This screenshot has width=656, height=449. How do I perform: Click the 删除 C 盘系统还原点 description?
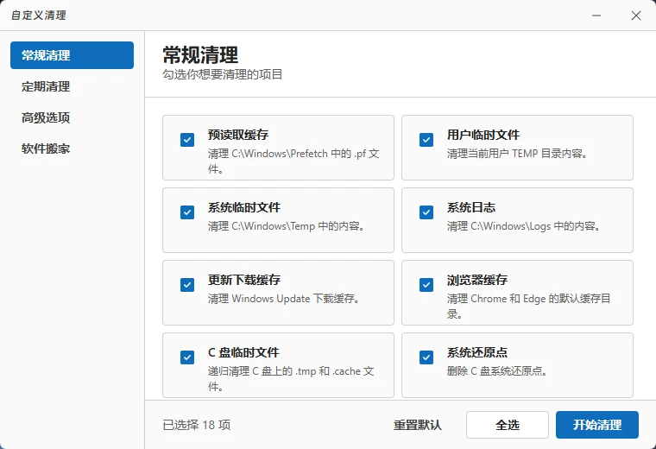497,371
